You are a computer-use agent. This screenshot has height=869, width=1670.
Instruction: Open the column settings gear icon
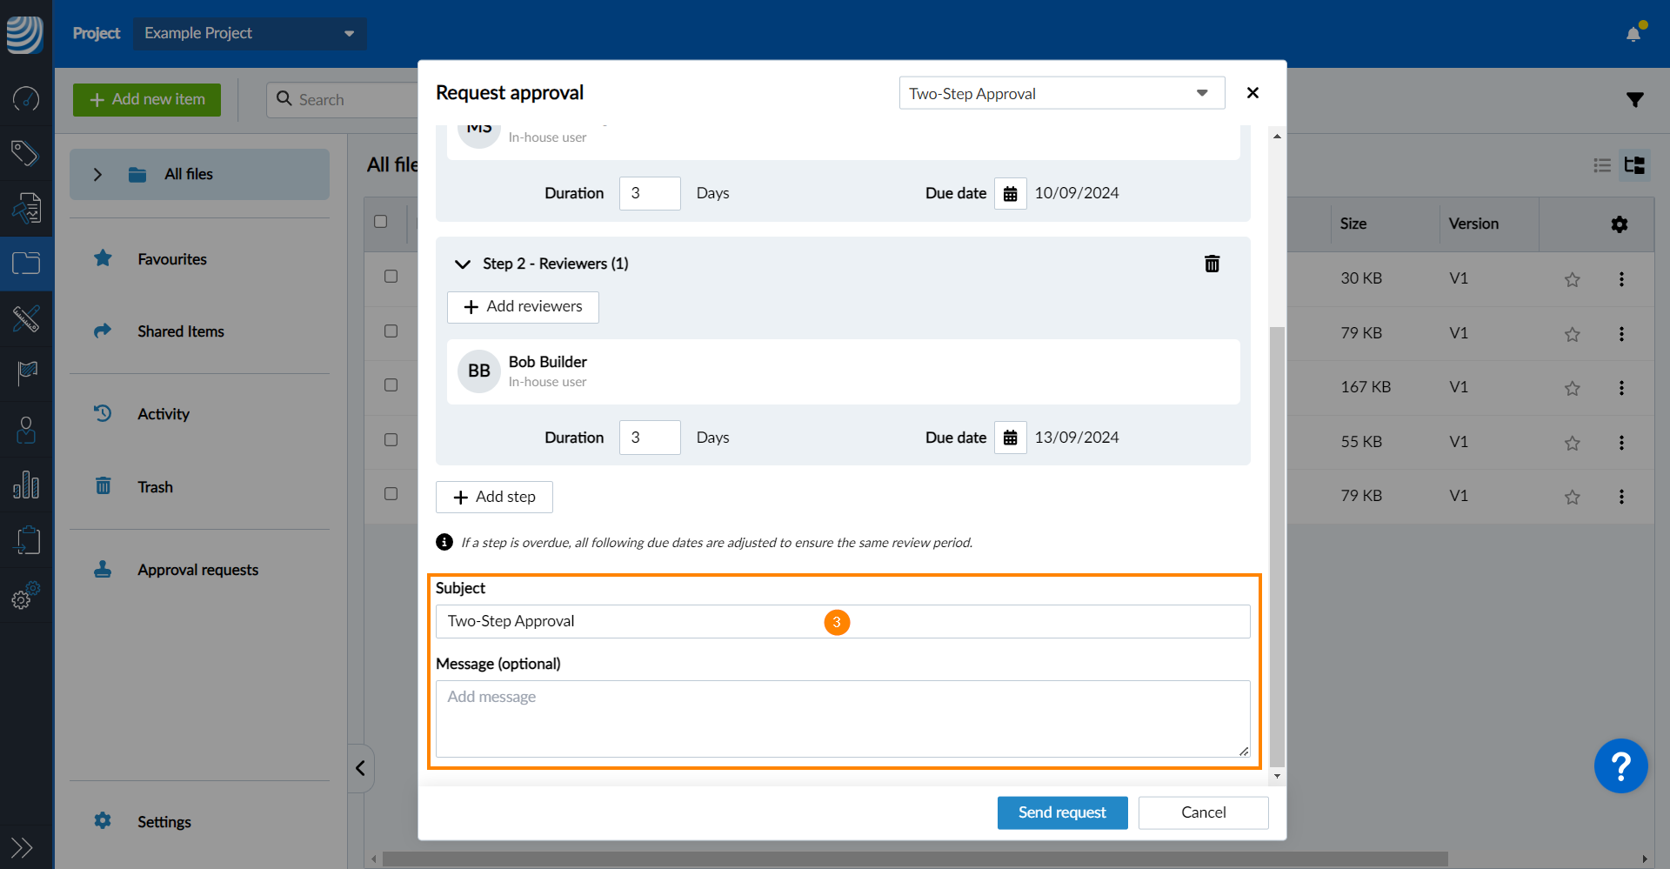pyautogui.click(x=1619, y=224)
